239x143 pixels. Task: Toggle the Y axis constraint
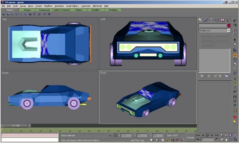(235, 83)
